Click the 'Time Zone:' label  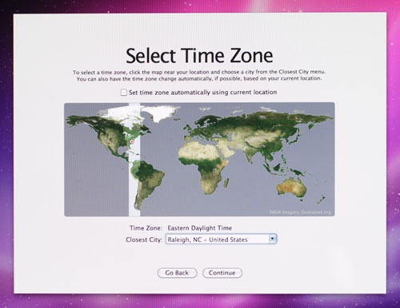coord(146,228)
